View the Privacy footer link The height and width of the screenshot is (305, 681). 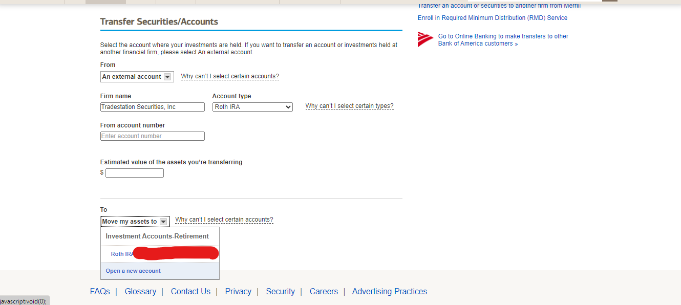pos(238,291)
